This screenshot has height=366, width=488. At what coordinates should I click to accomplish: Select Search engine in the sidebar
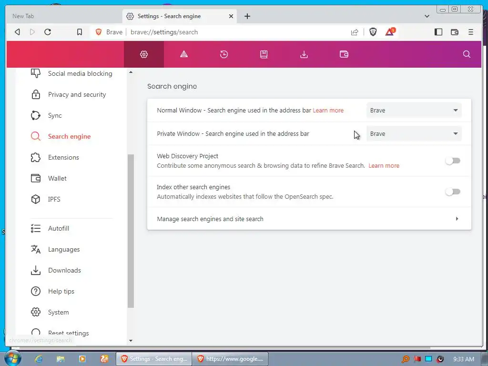(61, 136)
